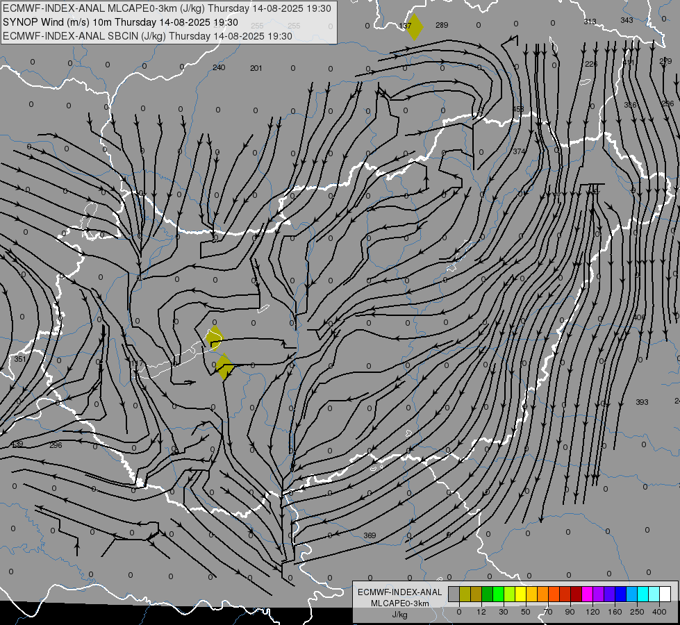Click the map value 240
The height and width of the screenshot is (625, 680).
219,67
